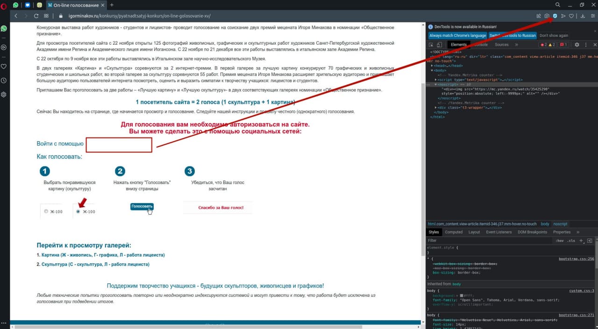Switch to the Sources tab in DevTools
Screen dimensions: 598x329
tap(501, 45)
